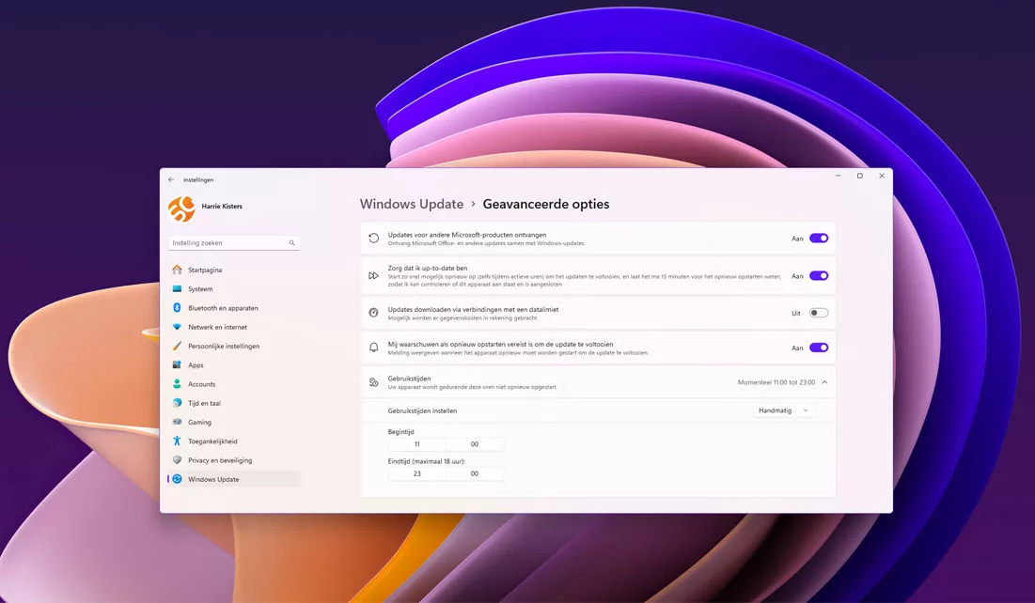
Task: Click the Tijd en taal globe icon
Action: [177, 403]
